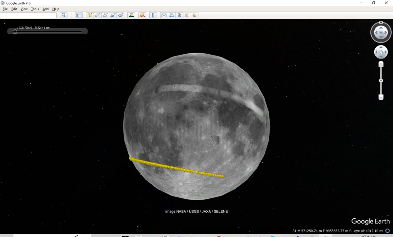Click the streaming status circle indicator

(388, 231)
